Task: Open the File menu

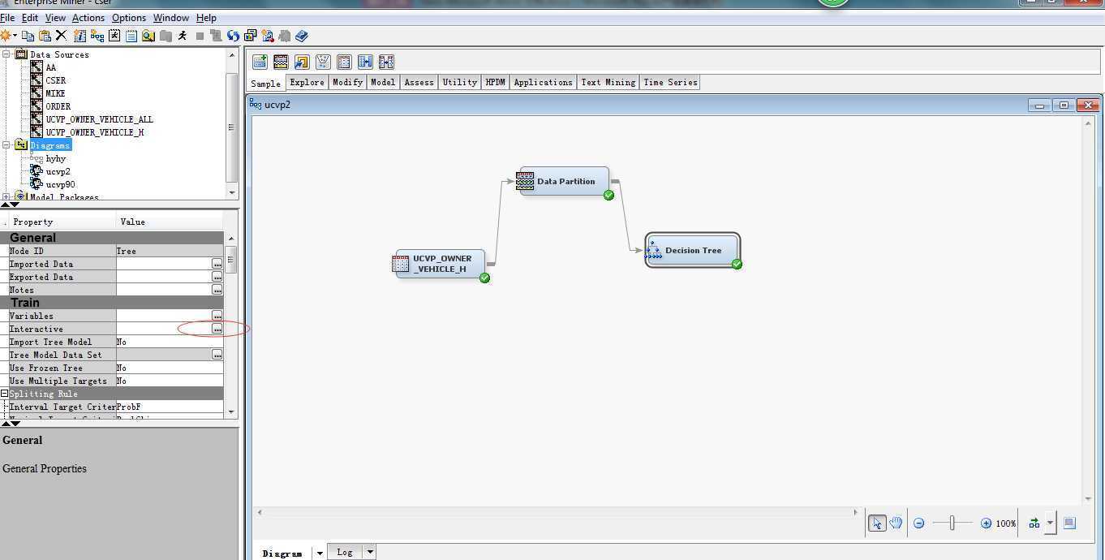Action: point(7,17)
